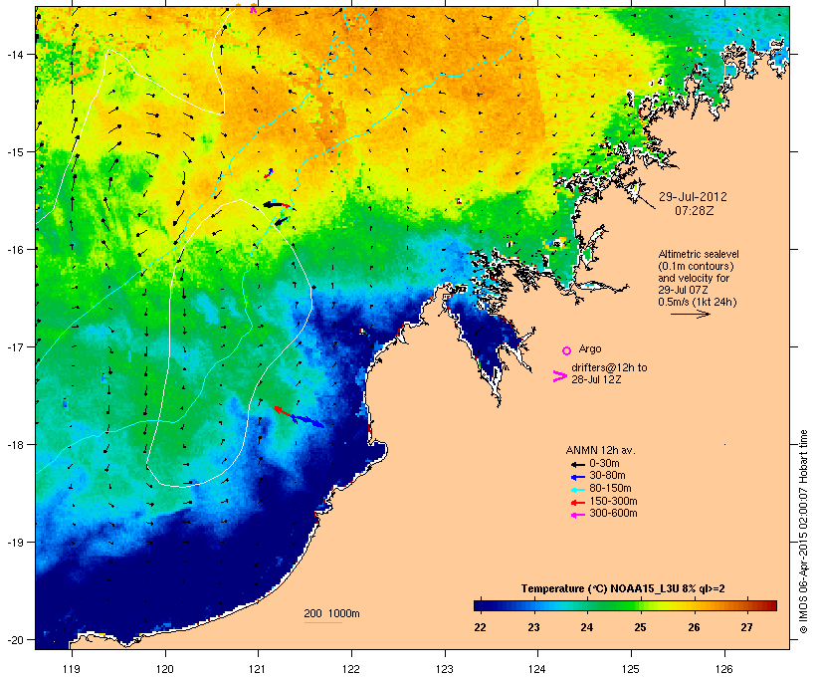
Task: Click the latitude '-16' axis label
Action: (14, 250)
